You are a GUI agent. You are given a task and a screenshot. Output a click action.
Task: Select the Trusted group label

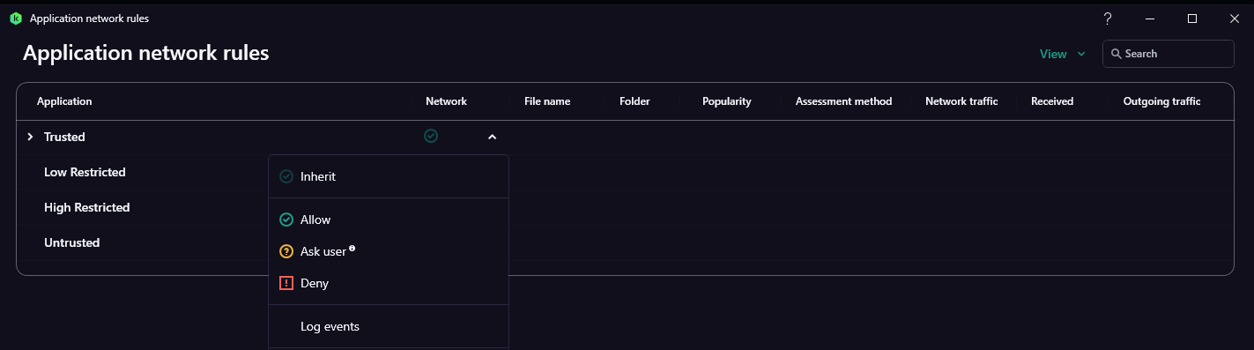tap(64, 137)
